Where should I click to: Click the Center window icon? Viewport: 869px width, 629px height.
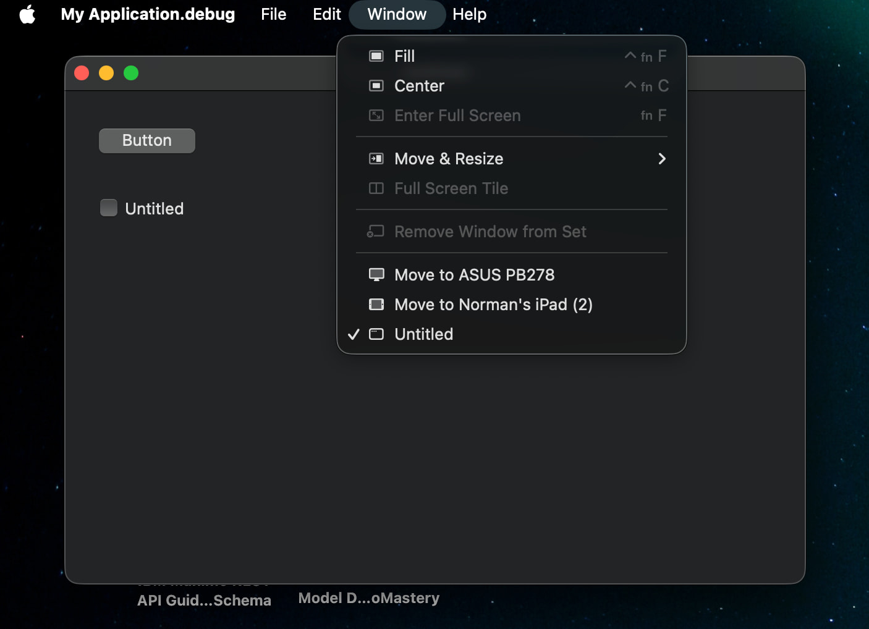(376, 86)
